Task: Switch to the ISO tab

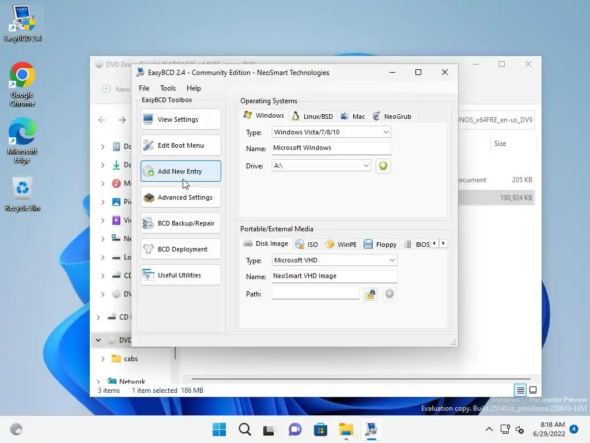Action: tap(307, 245)
